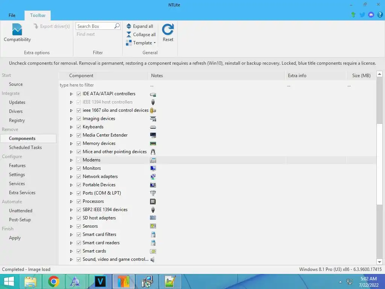Expand the Memory devices node
Viewport: 385px width, 289px height.
[x=71, y=143]
